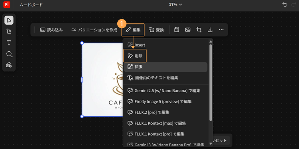
Task: Click the edit menu scrollbar thumb
Action: pyautogui.click(x=210, y=83)
